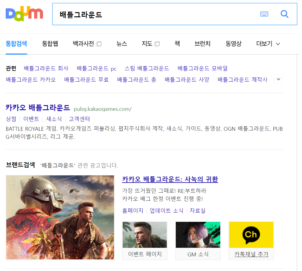The image size is (302, 271).
Task: Open the 브런치 tab
Action: tap(202, 44)
